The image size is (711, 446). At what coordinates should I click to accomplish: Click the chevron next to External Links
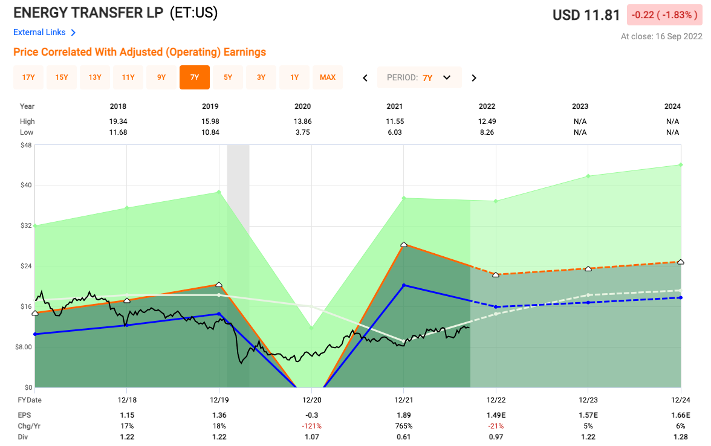tap(74, 33)
